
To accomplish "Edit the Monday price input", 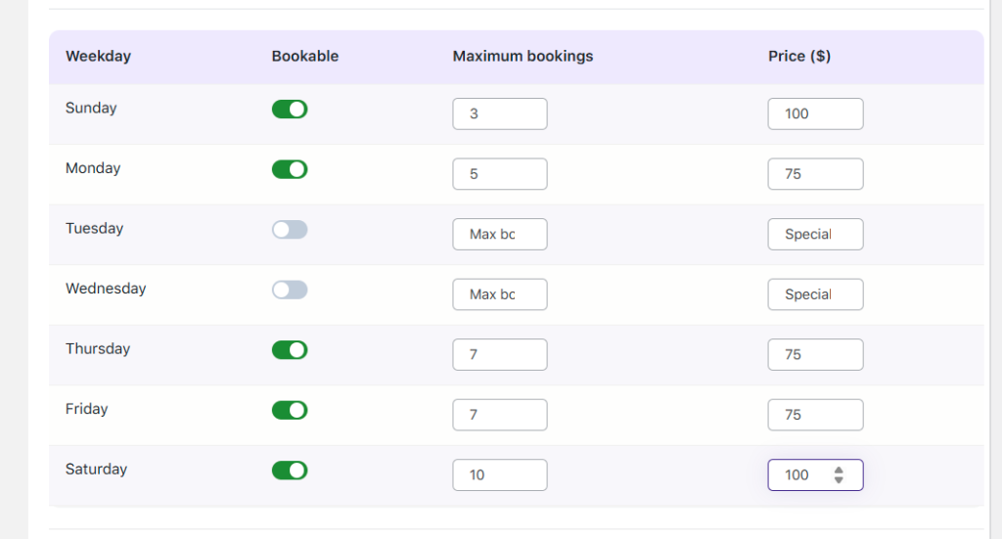I will pyautogui.click(x=815, y=174).
